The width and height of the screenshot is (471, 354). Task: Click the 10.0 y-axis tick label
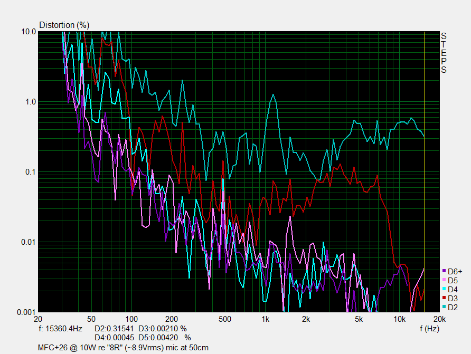pos(29,32)
